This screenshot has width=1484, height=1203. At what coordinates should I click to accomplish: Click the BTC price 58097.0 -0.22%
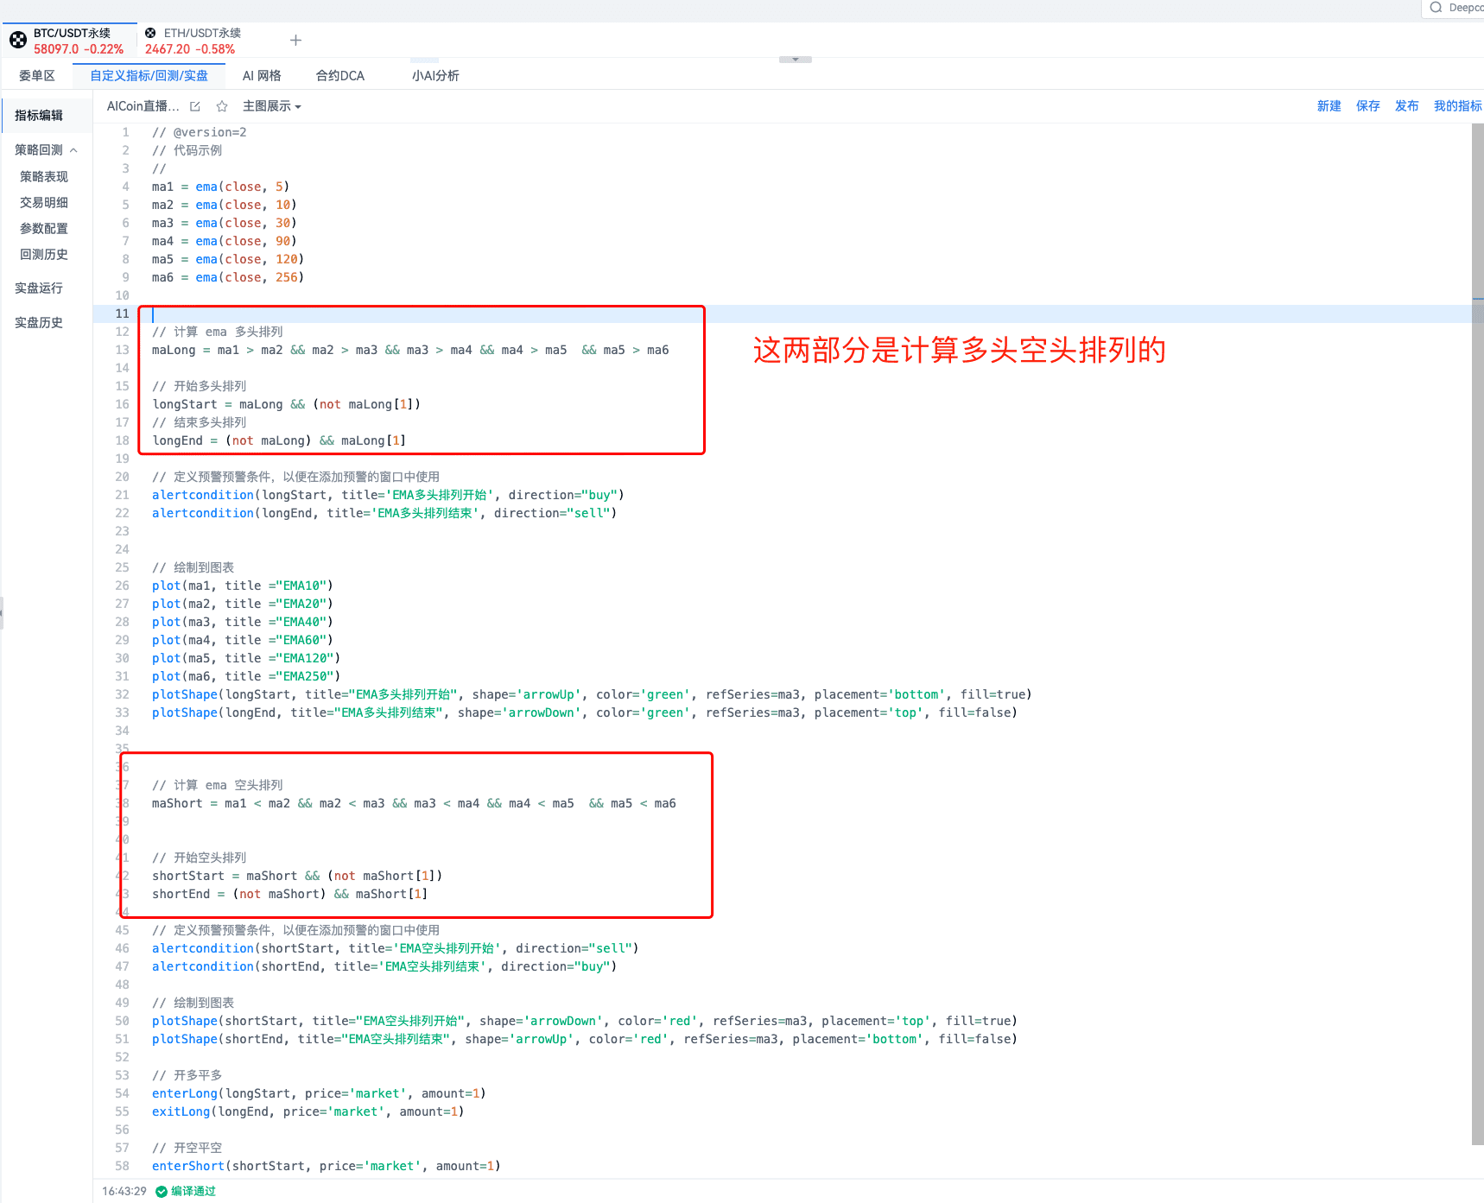pyautogui.click(x=79, y=49)
